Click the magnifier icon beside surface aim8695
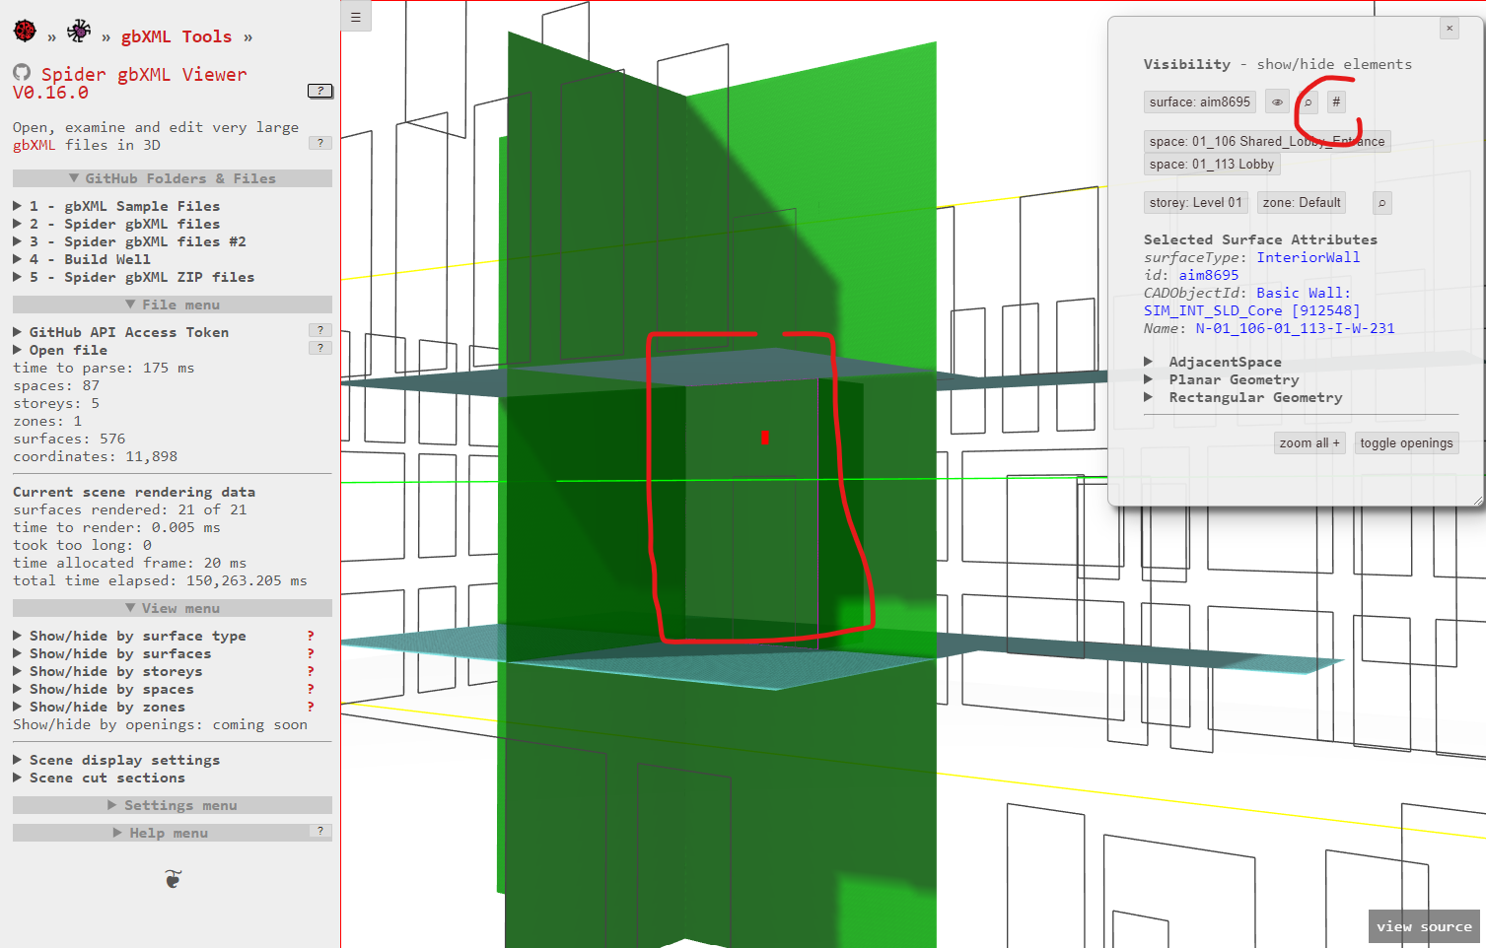This screenshot has height=948, width=1486. [1307, 102]
